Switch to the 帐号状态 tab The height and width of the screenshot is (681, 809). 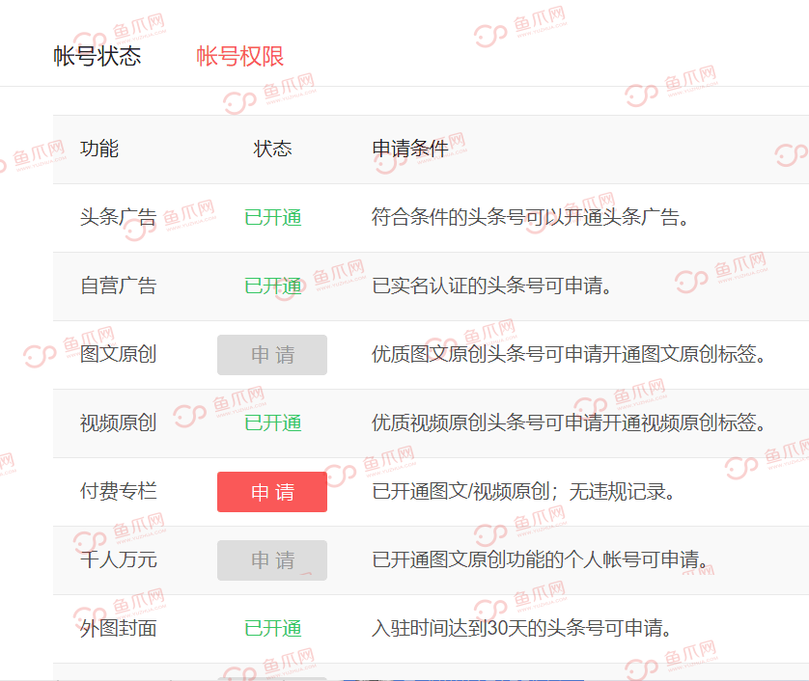coord(97,56)
